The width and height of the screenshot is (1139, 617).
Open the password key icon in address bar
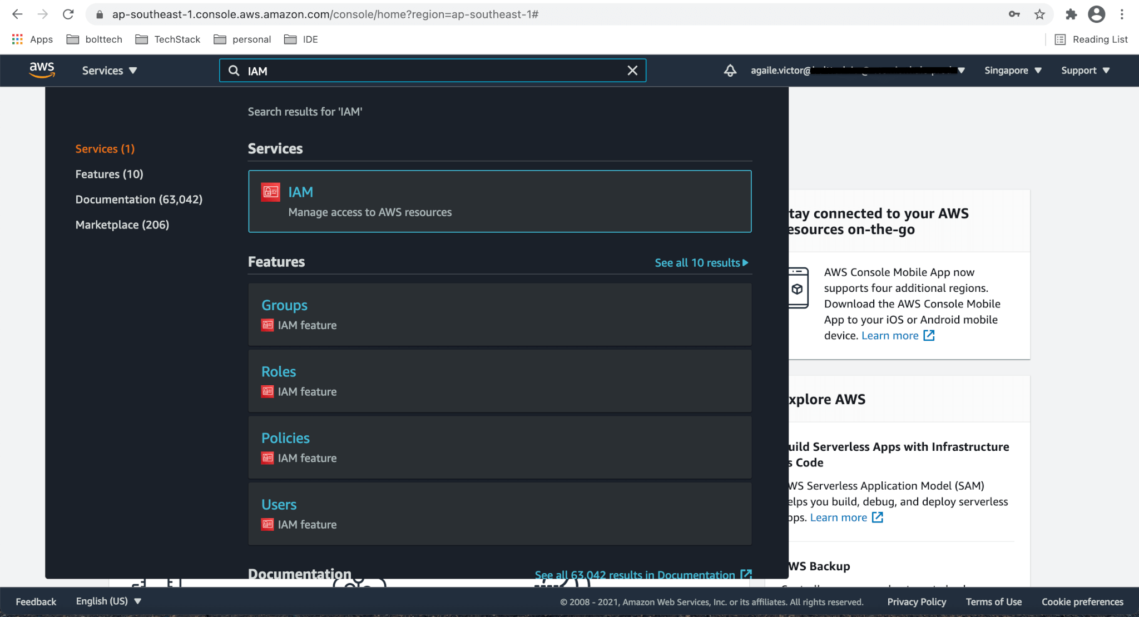coord(1014,14)
